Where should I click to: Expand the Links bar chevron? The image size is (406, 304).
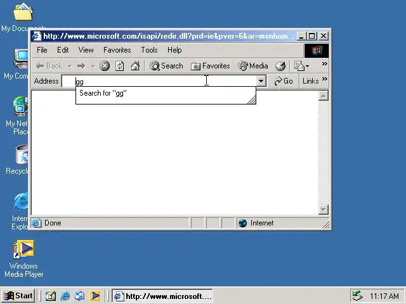pos(324,79)
